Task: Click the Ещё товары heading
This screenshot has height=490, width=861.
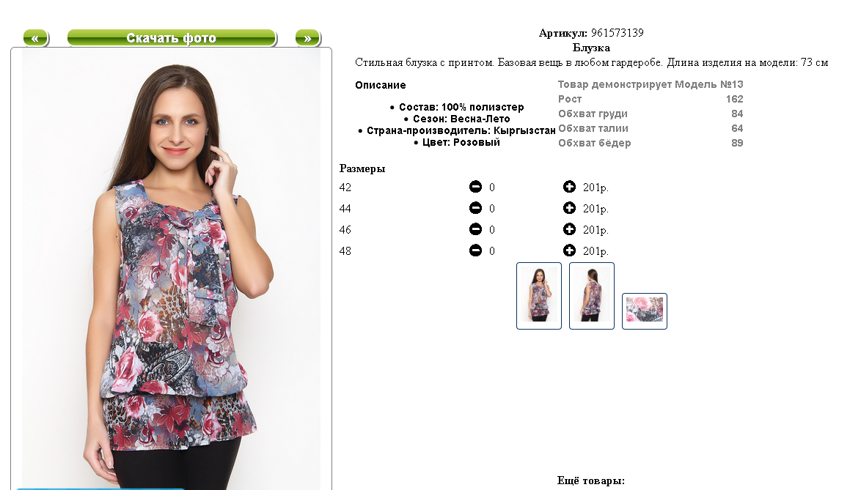Action: point(591,480)
